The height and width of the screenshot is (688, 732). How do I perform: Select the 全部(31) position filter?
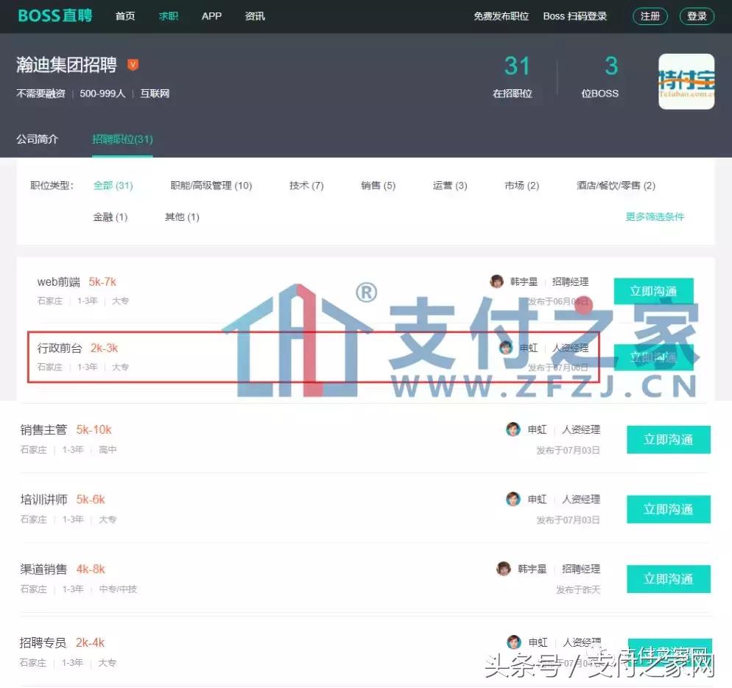tap(113, 186)
